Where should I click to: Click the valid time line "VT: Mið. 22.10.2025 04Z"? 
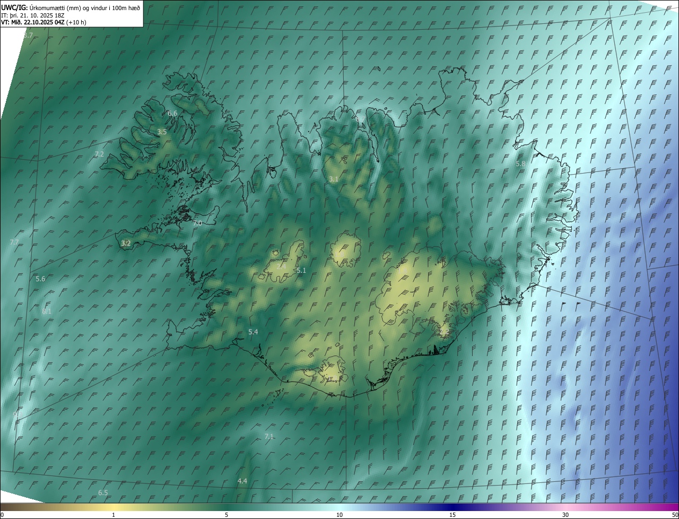tap(33, 22)
